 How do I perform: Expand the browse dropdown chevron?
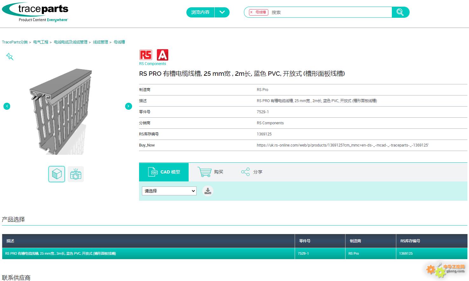pos(222,12)
